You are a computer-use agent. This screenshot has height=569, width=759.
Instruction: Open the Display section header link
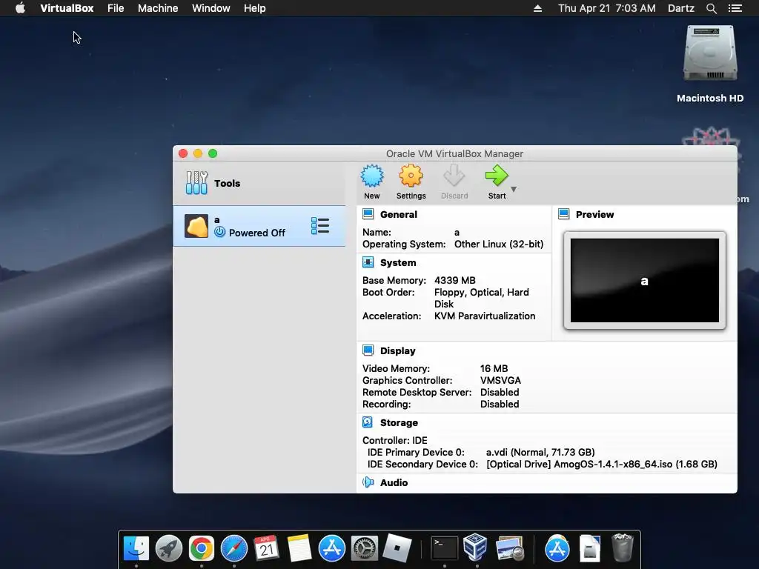[x=397, y=350]
